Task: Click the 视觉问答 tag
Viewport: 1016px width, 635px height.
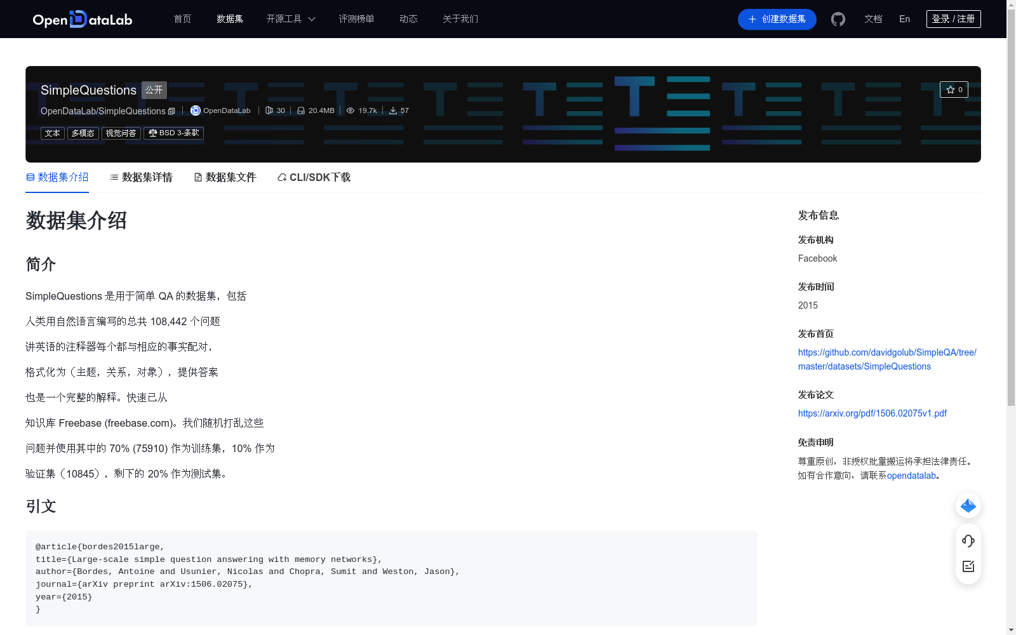Action: pyautogui.click(x=121, y=133)
